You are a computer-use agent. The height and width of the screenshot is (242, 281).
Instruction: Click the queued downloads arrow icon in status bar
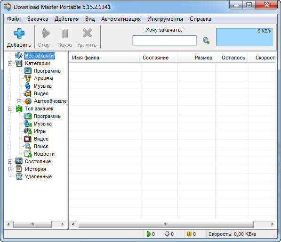167,234
